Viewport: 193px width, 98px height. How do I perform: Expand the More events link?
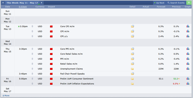click(x=6, y=95)
